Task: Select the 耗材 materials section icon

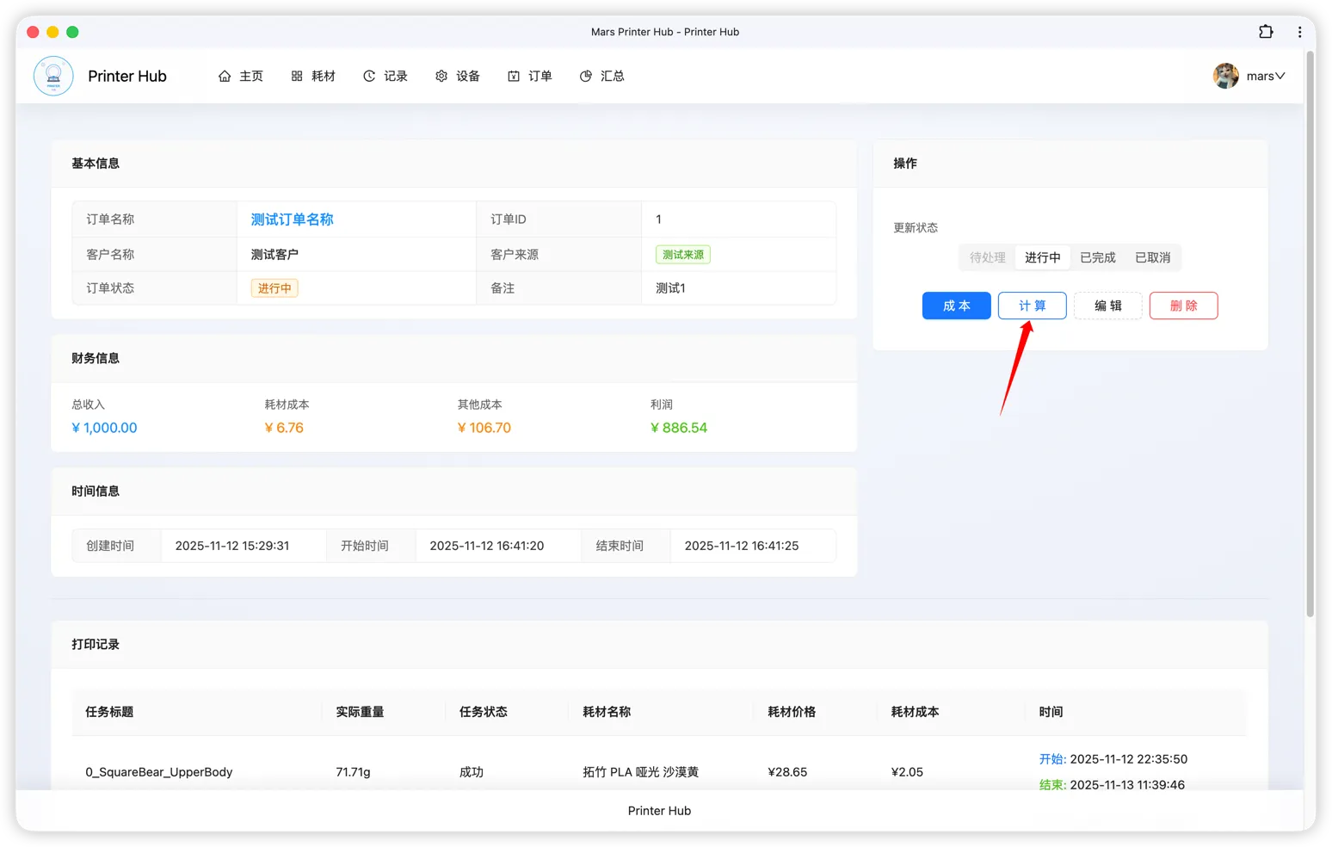Action: pyautogui.click(x=299, y=76)
